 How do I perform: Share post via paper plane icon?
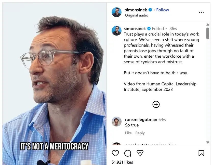tap(140, 153)
